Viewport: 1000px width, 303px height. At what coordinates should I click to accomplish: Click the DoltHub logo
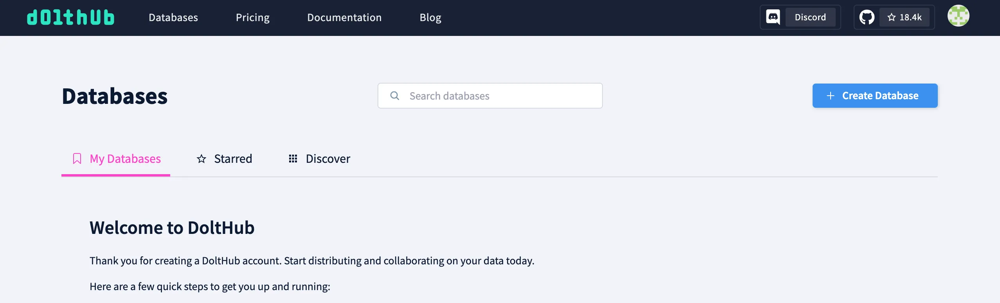(x=70, y=17)
